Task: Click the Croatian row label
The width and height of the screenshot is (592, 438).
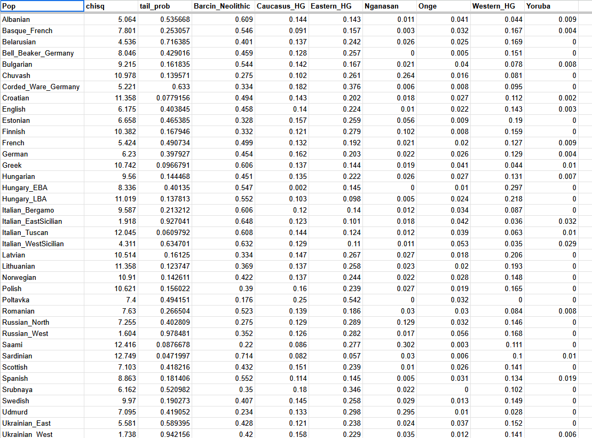Action: point(15,98)
